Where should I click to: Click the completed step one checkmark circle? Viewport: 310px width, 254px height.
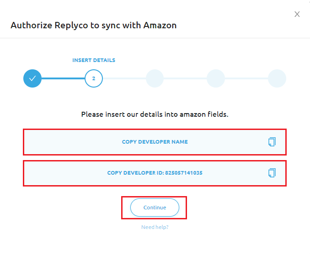pyautogui.click(x=32, y=78)
